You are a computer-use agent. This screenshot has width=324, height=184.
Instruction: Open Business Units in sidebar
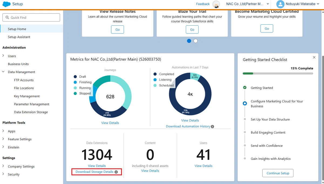point(18,64)
